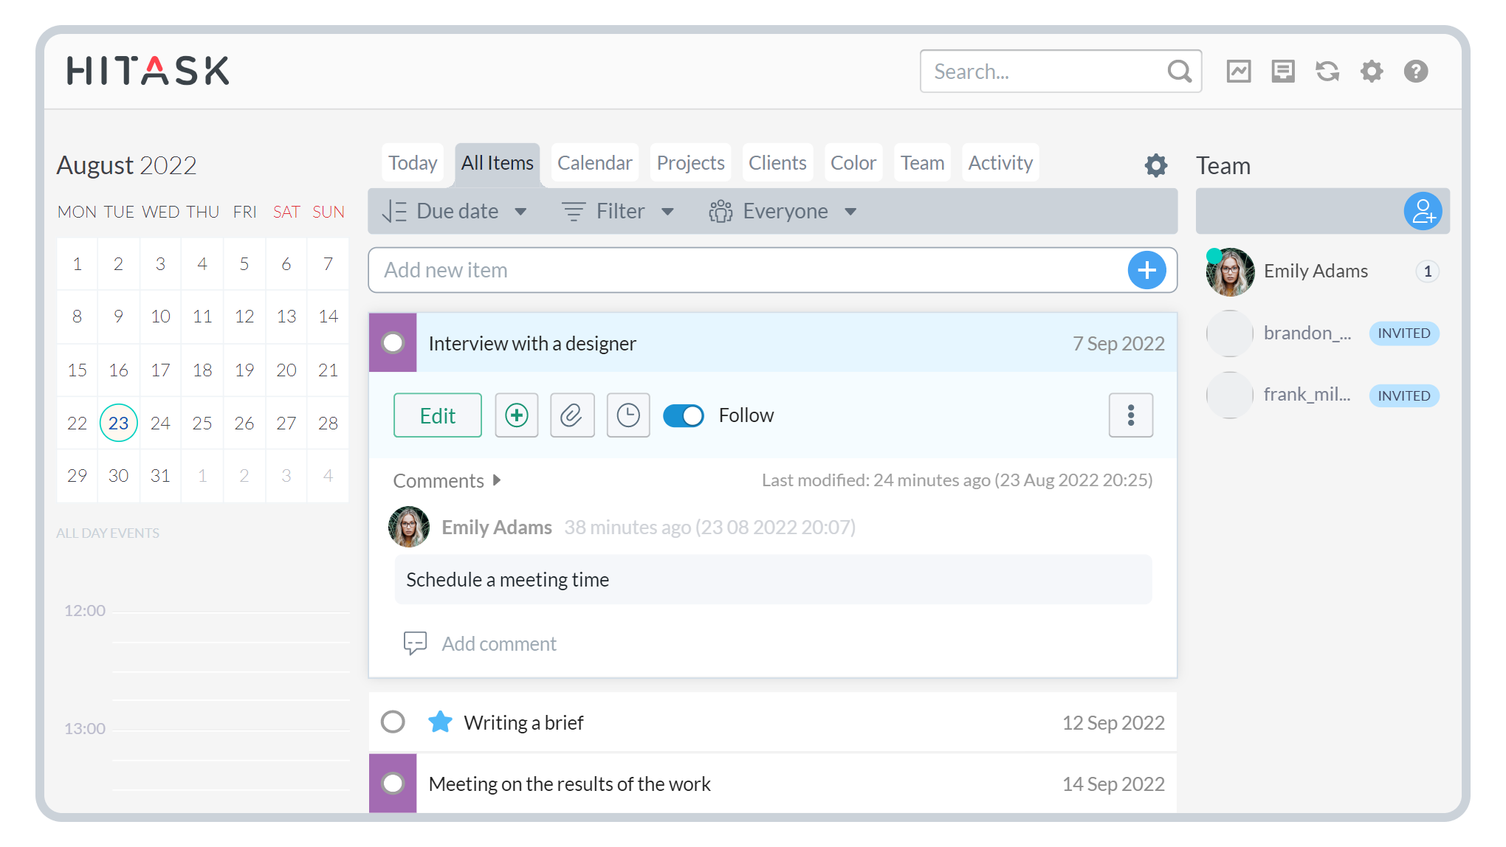Click brandon_ INVITED badge
Viewport: 1506px width, 847px height.
(x=1404, y=333)
